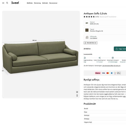Click the Klarna payment badge
This screenshot has width=126, height=126.
click(x=98, y=73)
